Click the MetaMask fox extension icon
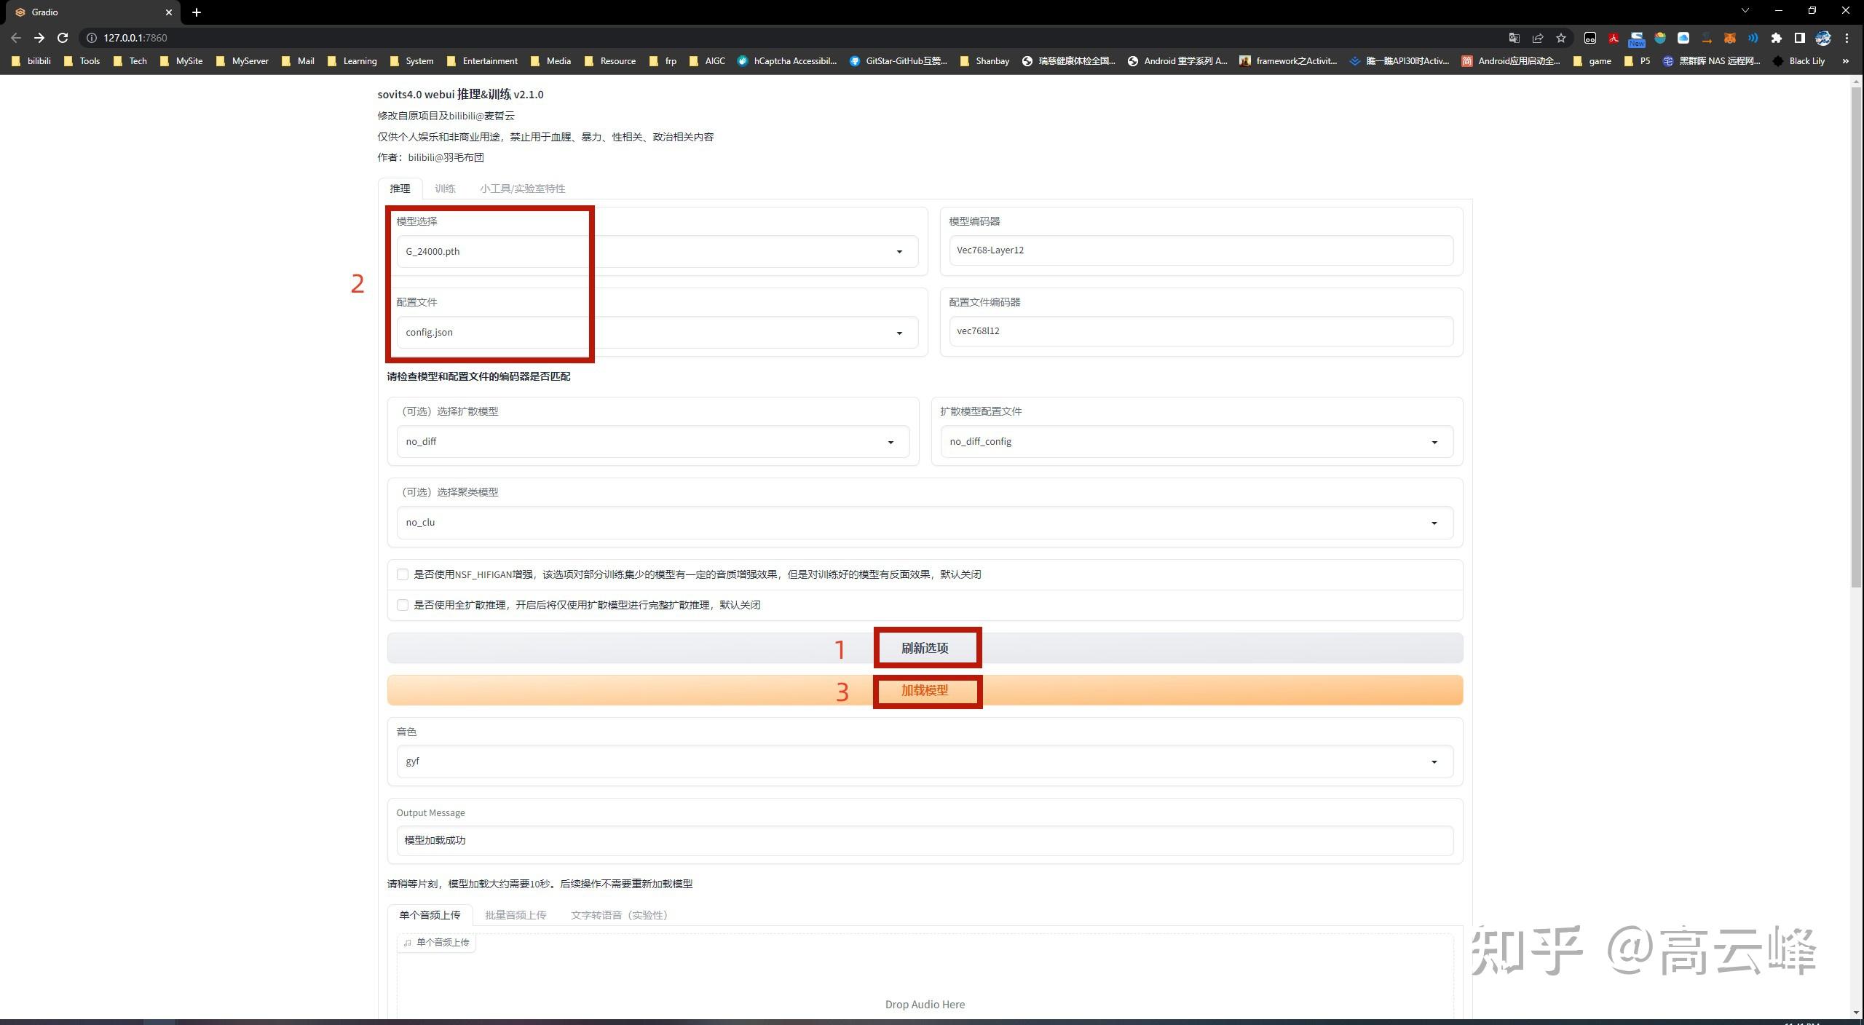Screen dimensions: 1864x1025 click(x=1729, y=38)
